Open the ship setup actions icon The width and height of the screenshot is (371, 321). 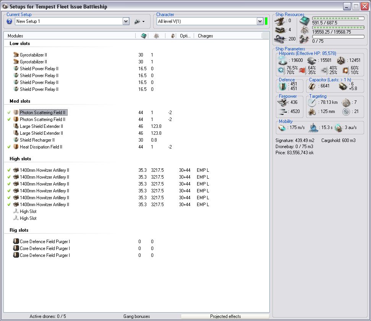(137, 21)
